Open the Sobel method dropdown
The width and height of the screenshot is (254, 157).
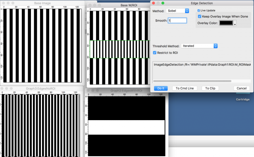coord(177,11)
